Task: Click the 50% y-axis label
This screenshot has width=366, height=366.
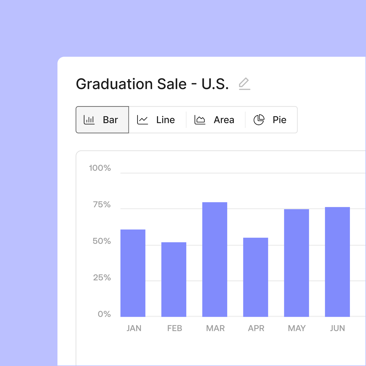Action: [x=102, y=241]
